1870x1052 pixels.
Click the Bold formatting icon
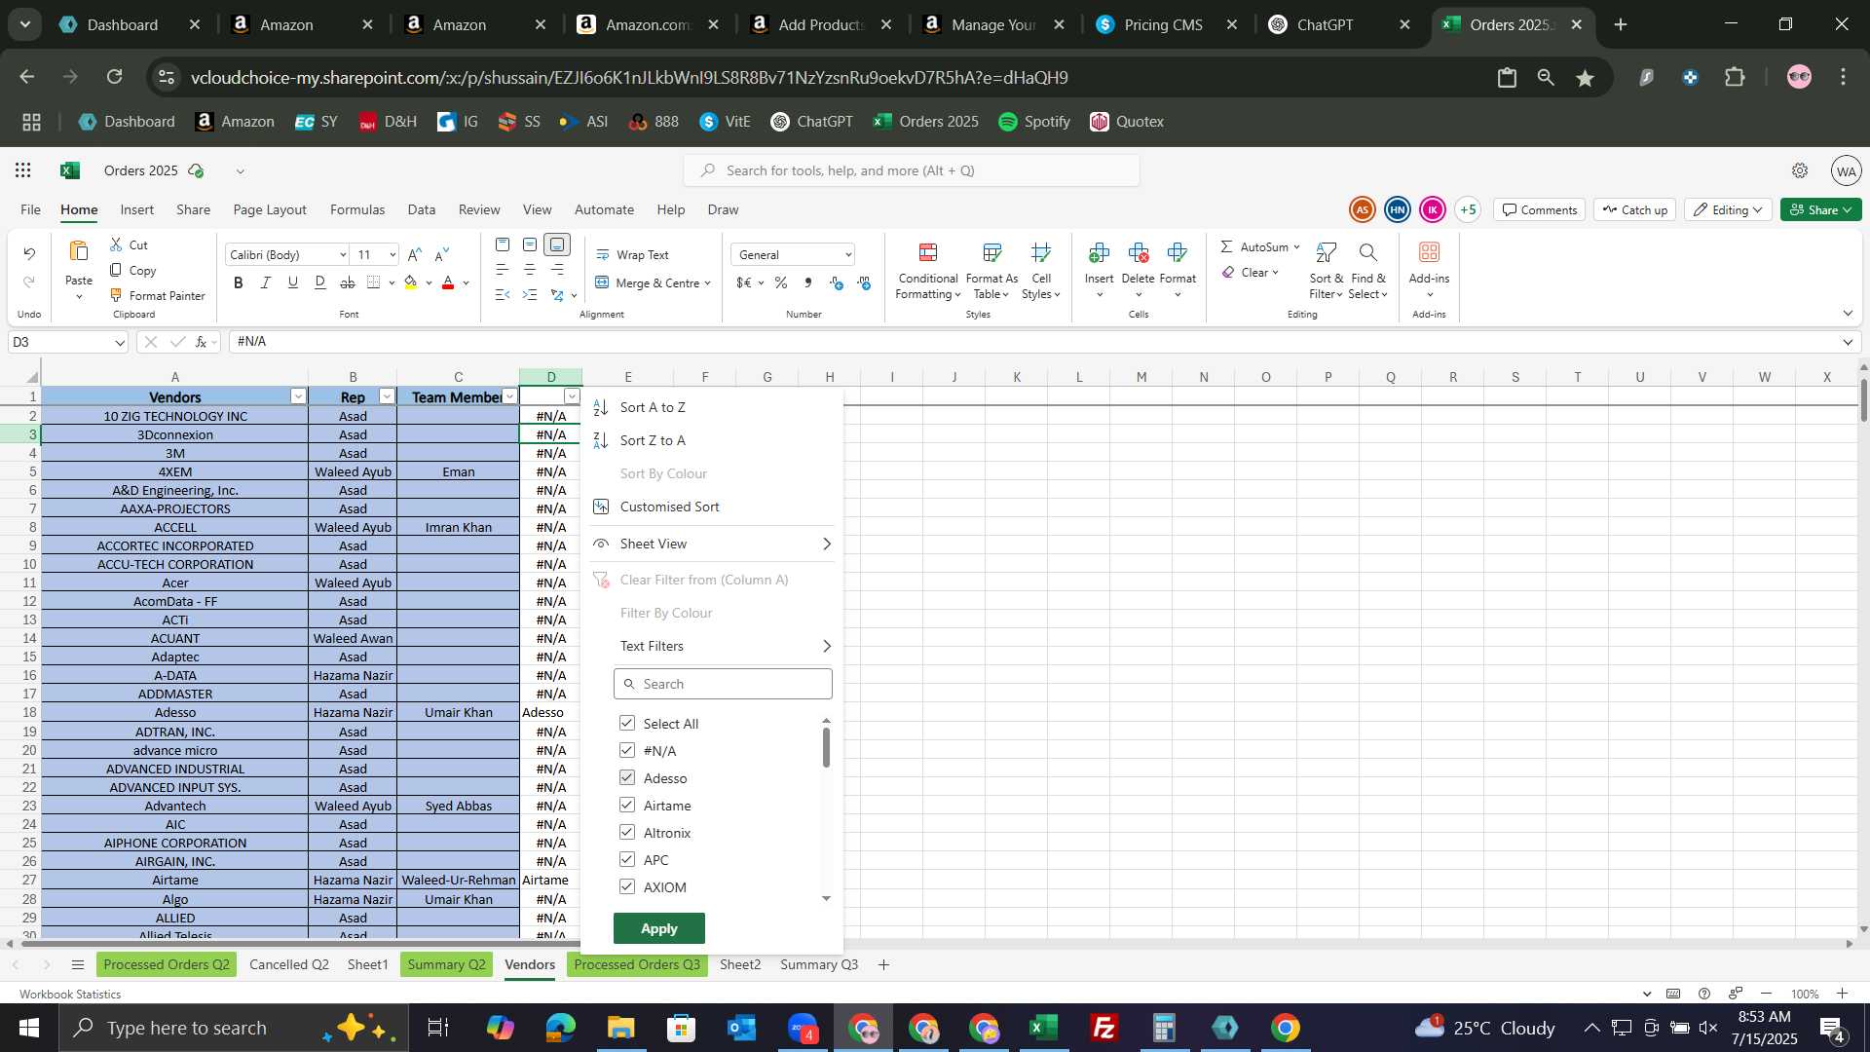(x=239, y=282)
